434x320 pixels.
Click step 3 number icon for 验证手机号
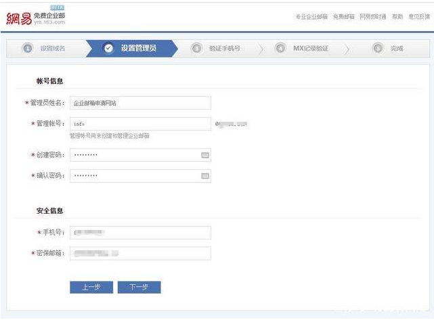[x=196, y=49]
